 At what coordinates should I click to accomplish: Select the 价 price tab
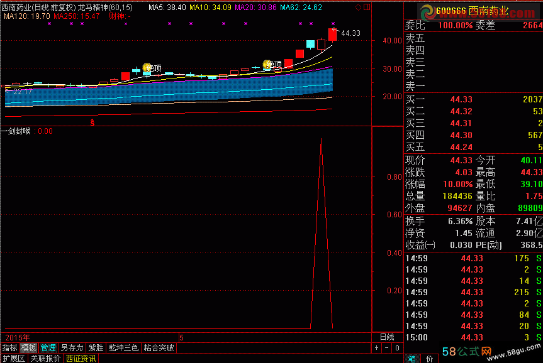pos(429,359)
